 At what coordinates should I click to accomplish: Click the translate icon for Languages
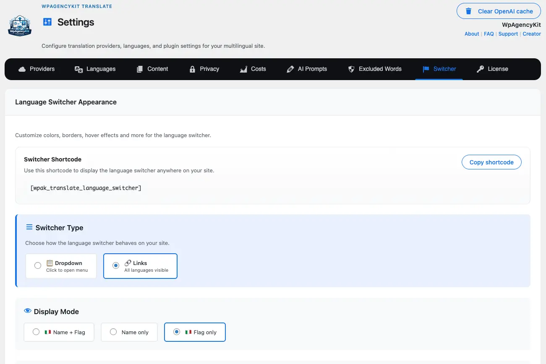point(78,69)
